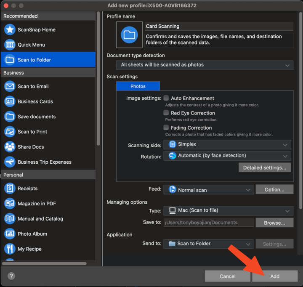
Task: Click the Normal scan feed icon
Action: pyautogui.click(x=173, y=190)
